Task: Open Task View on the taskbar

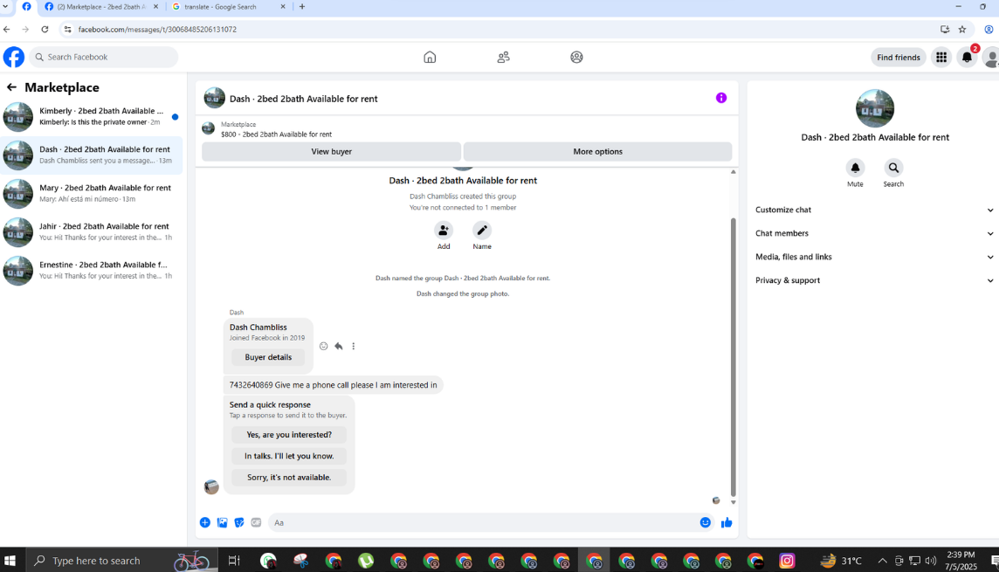Action: [x=234, y=561]
